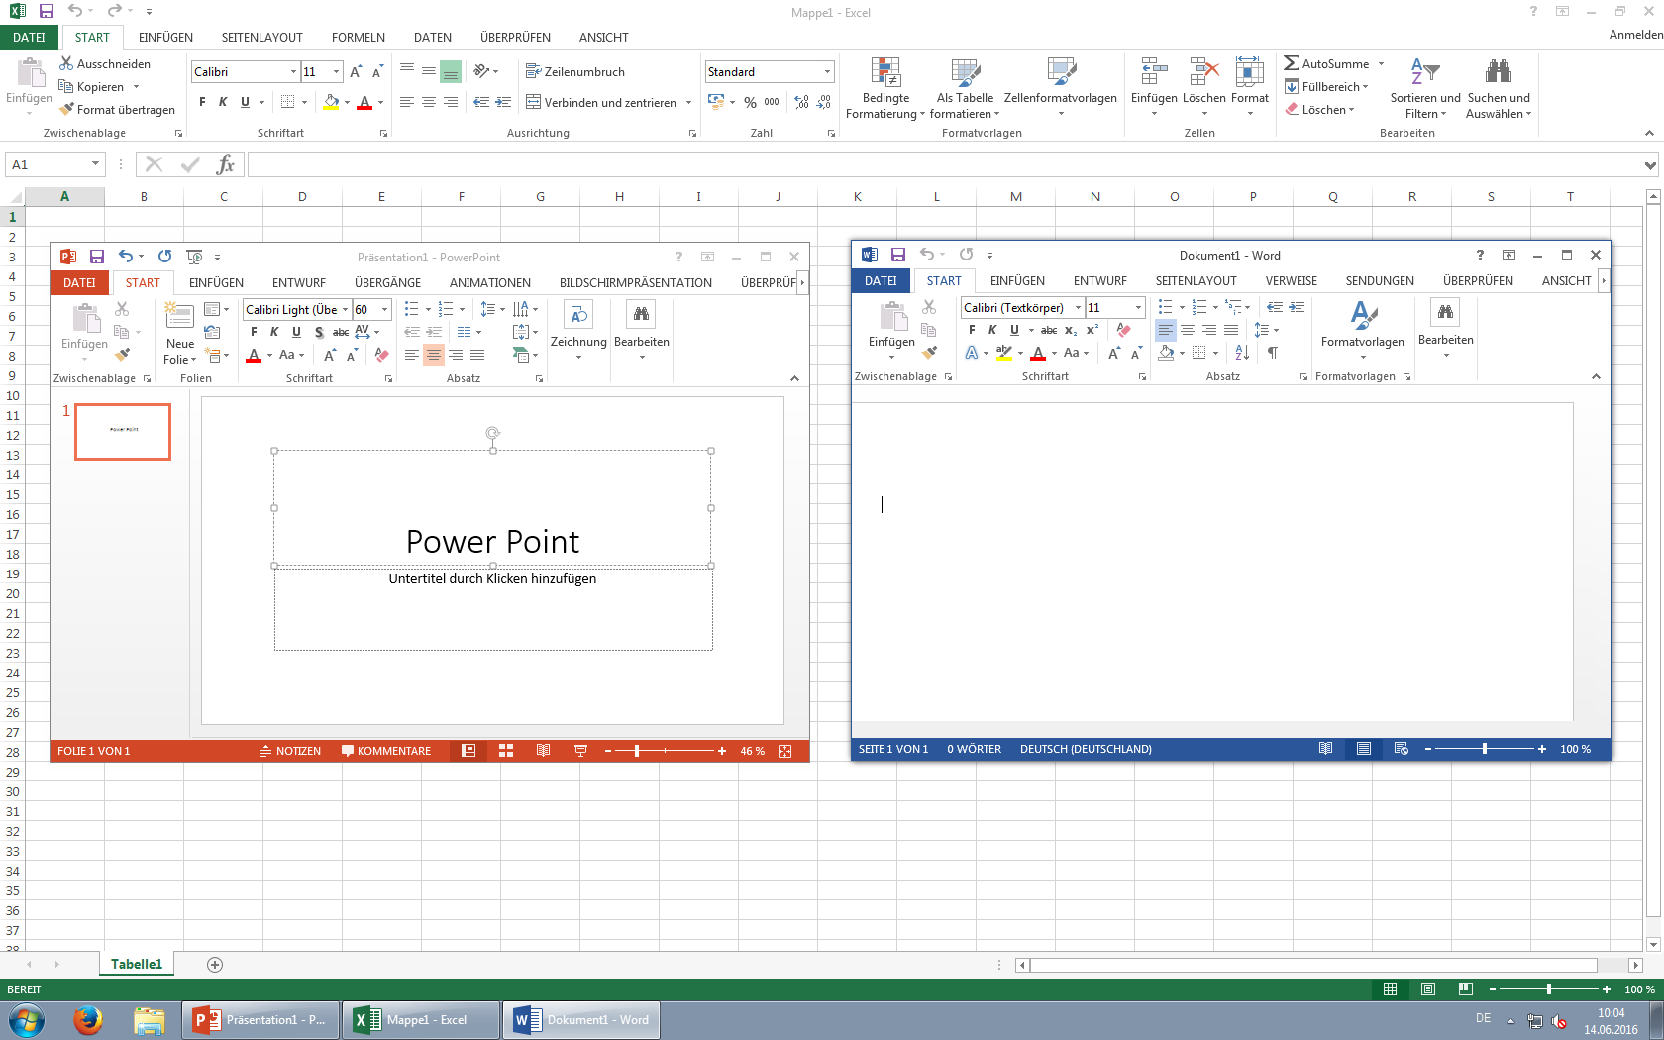
Task: Open VERWEISE tab in Word
Action: [x=1292, y=280]
